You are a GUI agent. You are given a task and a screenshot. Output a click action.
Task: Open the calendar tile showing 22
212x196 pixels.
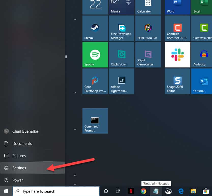95,7
